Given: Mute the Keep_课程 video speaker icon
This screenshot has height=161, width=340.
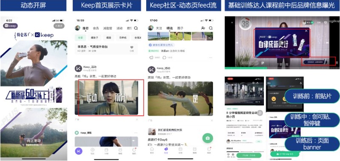Looking at the screenshot, I should pyautogui.click(x=133, y=141).
